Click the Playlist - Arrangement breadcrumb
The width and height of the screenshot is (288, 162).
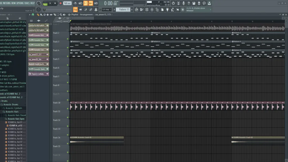pos(82,14)
